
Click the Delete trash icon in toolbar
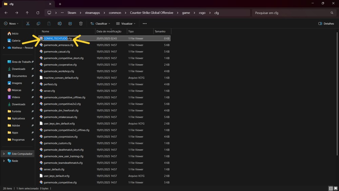point(81,24)
